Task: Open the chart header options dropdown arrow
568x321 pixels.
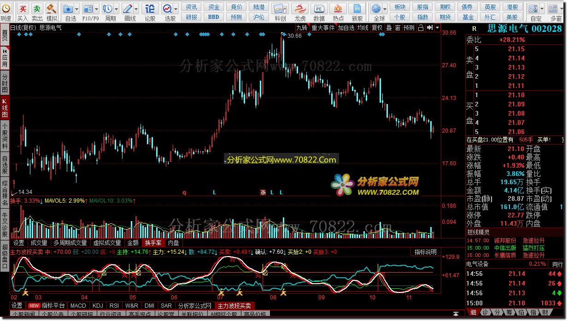Action: [x=437, y=28]
